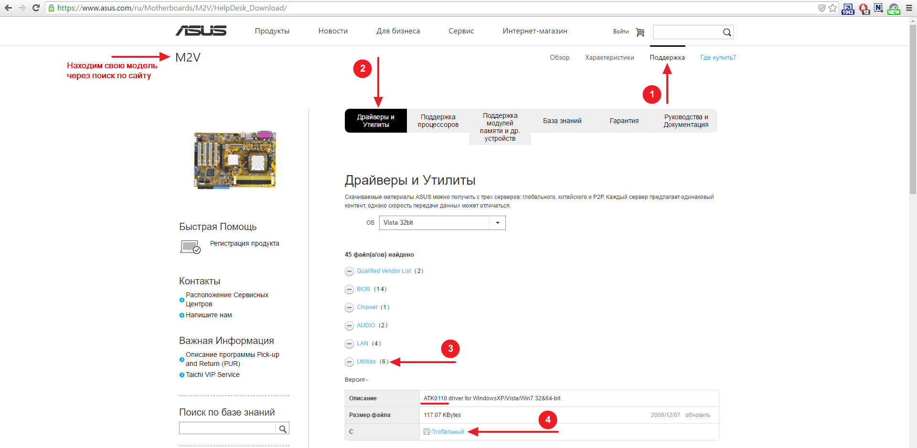
Task: Collapse the Chipset section toggle
Action: 350,308
